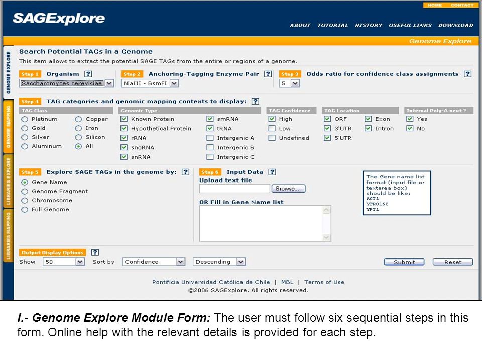Open Output Display Options help icon
482x361 pixels.
tap(95, 252)
